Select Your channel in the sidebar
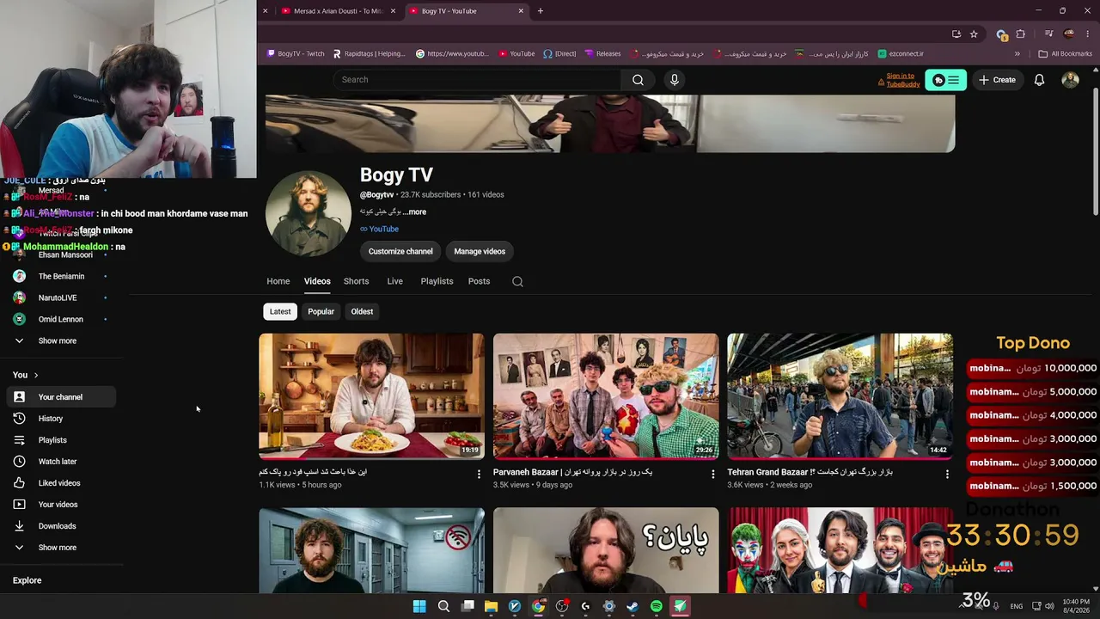Viewport: 1100px width, 619px height. (x=61, y=397)
